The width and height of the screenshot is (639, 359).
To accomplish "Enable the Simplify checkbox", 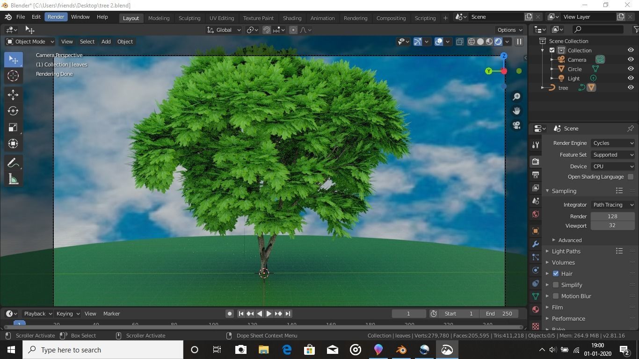I will [x=556, y=285].
